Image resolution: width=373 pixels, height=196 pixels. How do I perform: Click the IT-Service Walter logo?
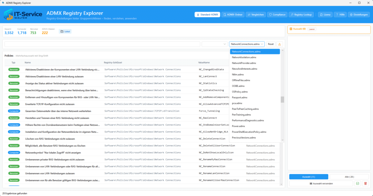[23, 15]
